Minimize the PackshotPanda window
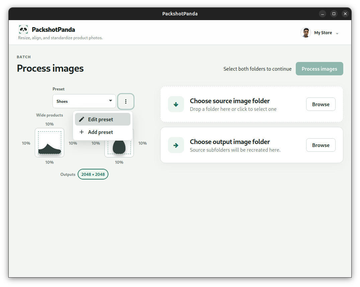The image size is (360, 287). 323,14
